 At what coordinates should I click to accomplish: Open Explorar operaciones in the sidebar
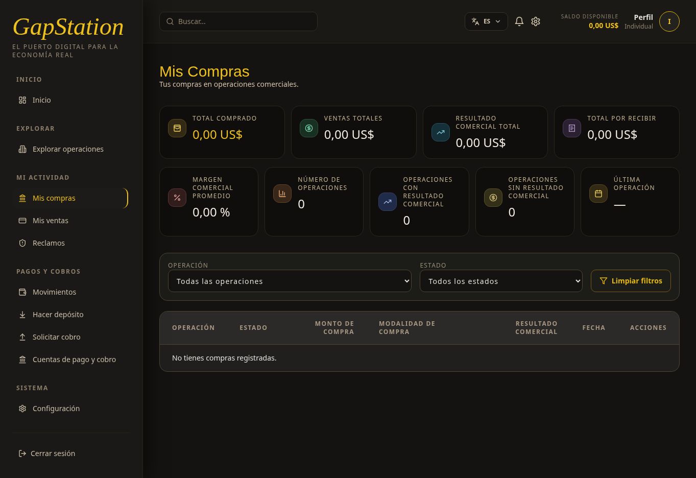click(71, 149)
